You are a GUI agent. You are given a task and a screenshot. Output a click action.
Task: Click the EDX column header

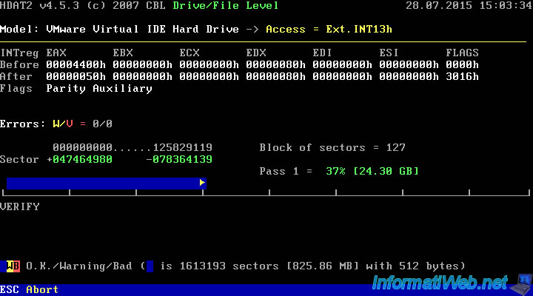click(x=256, y=53)
